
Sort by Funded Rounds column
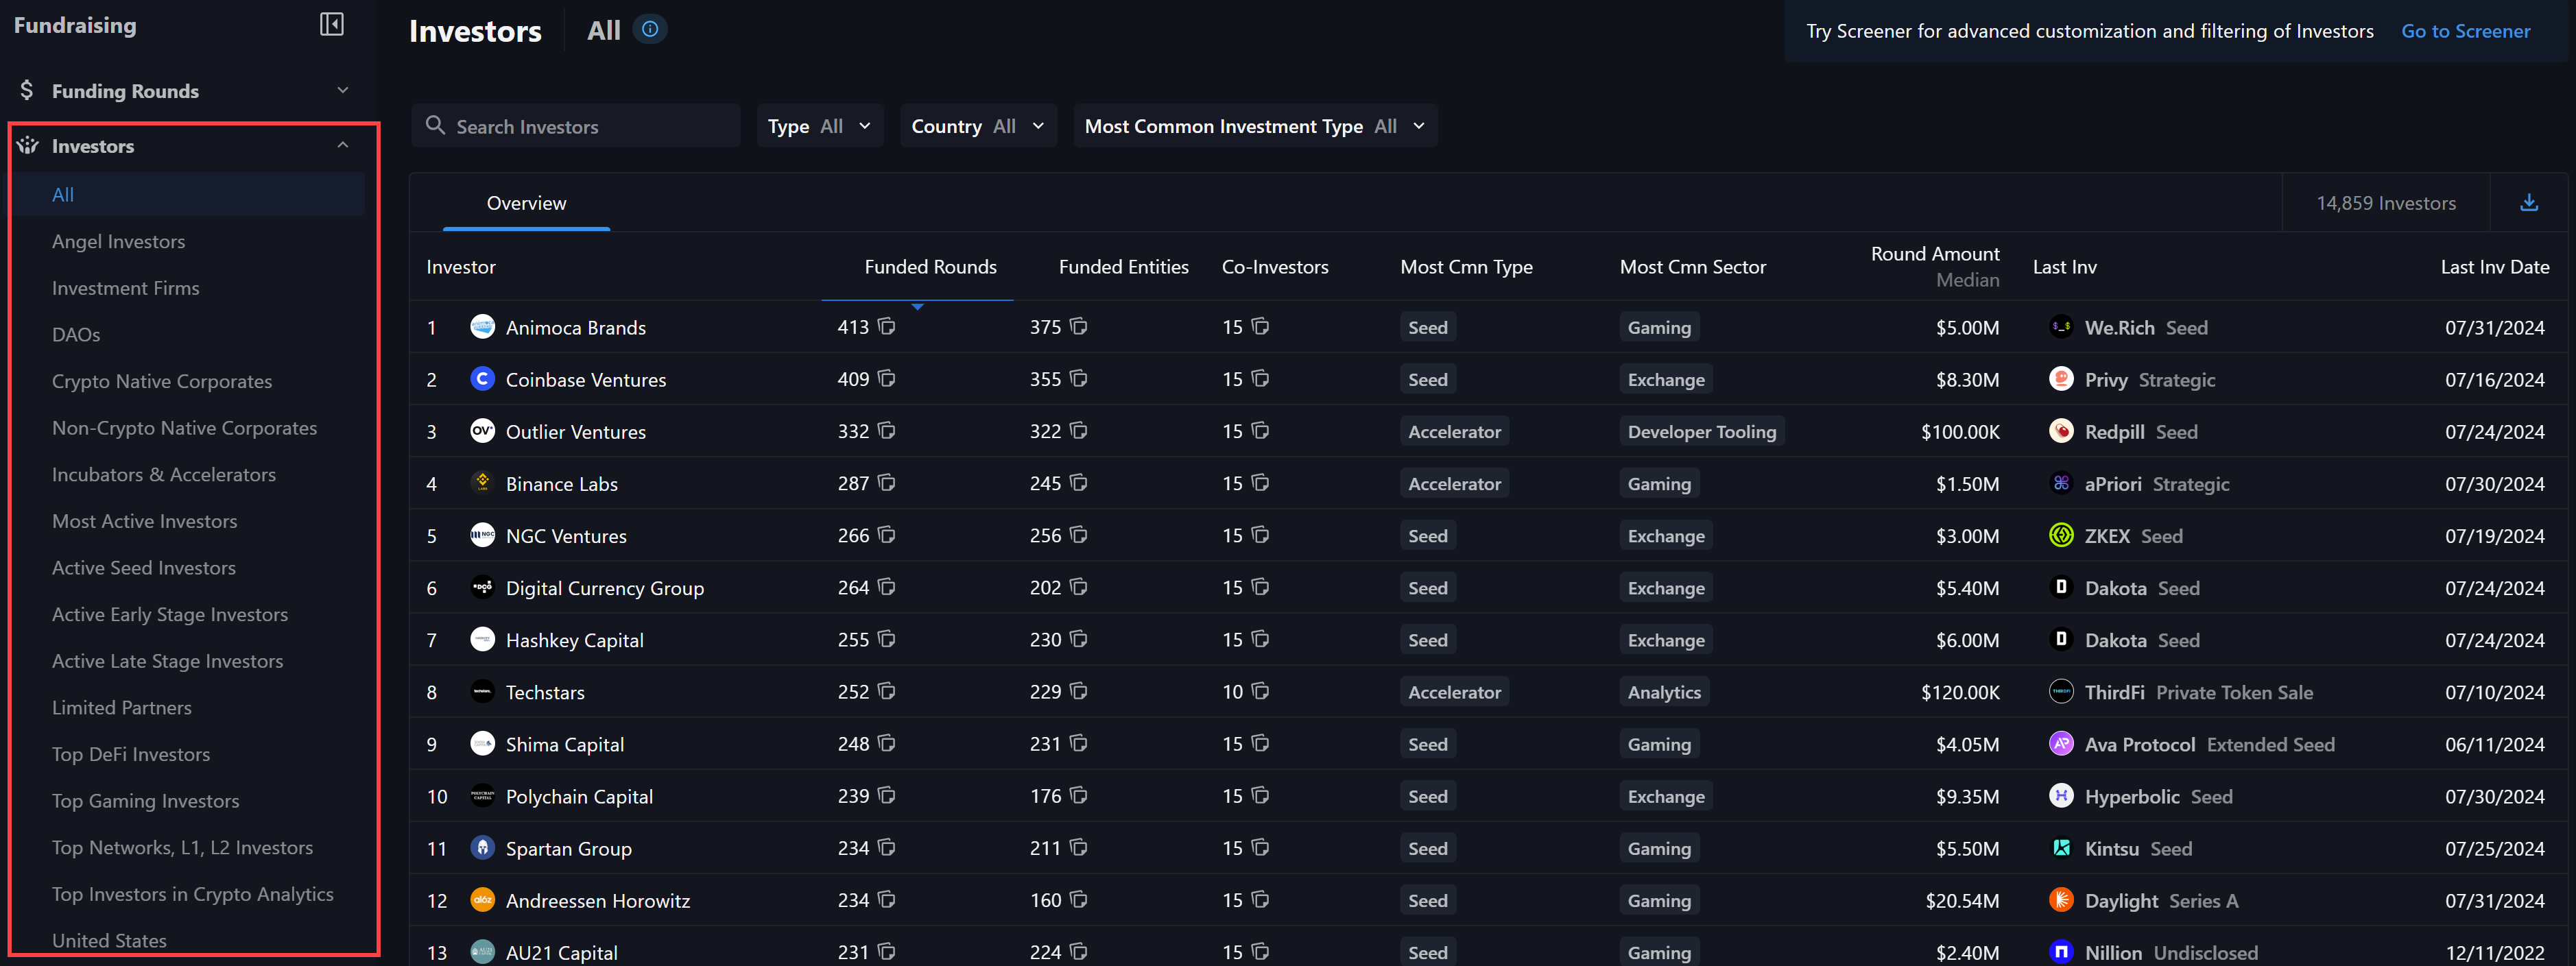(x=930, y=267)
